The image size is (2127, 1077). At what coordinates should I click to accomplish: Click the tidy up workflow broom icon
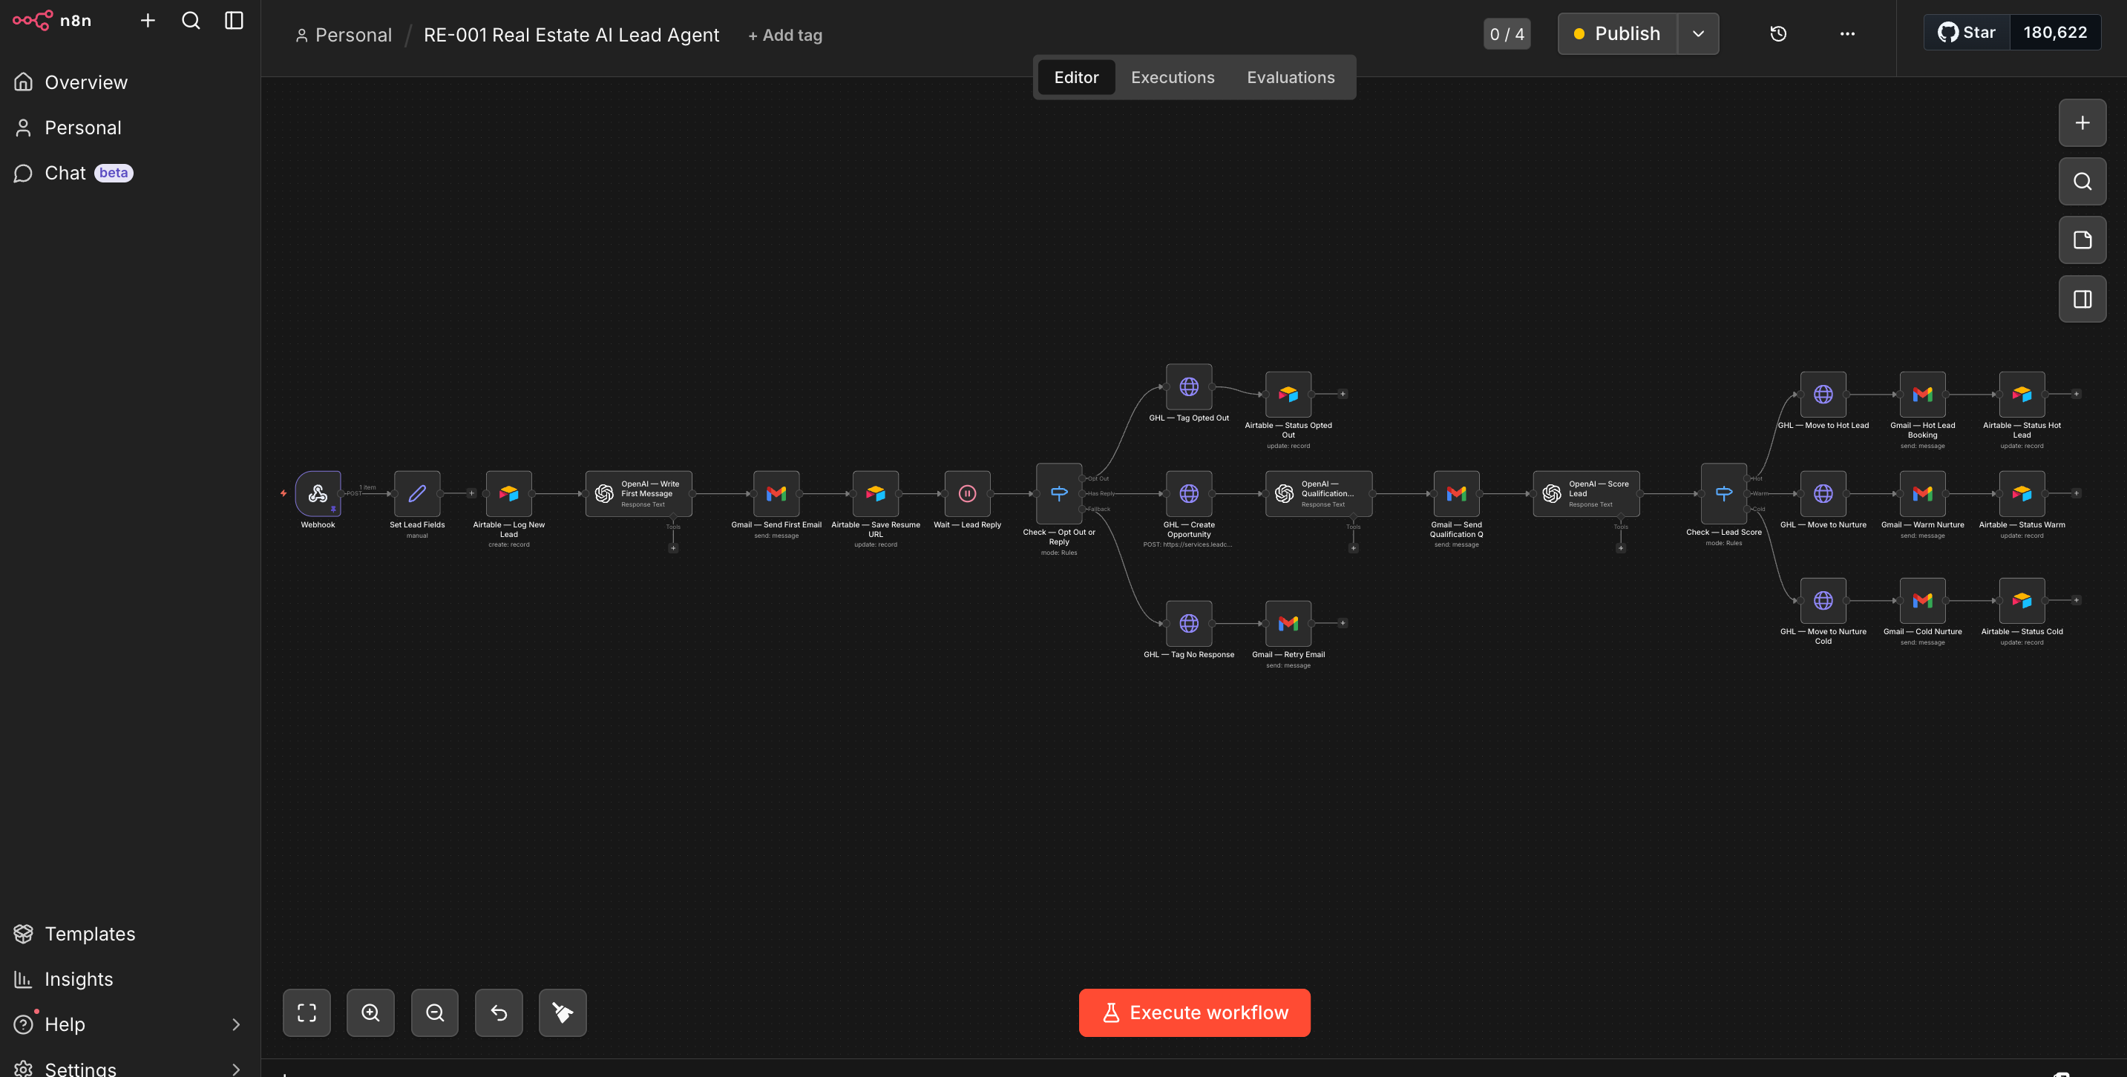tap(563, 1012)
